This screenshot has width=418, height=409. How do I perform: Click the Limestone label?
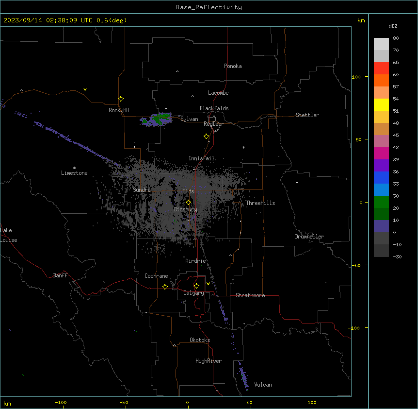coord(74,173)
